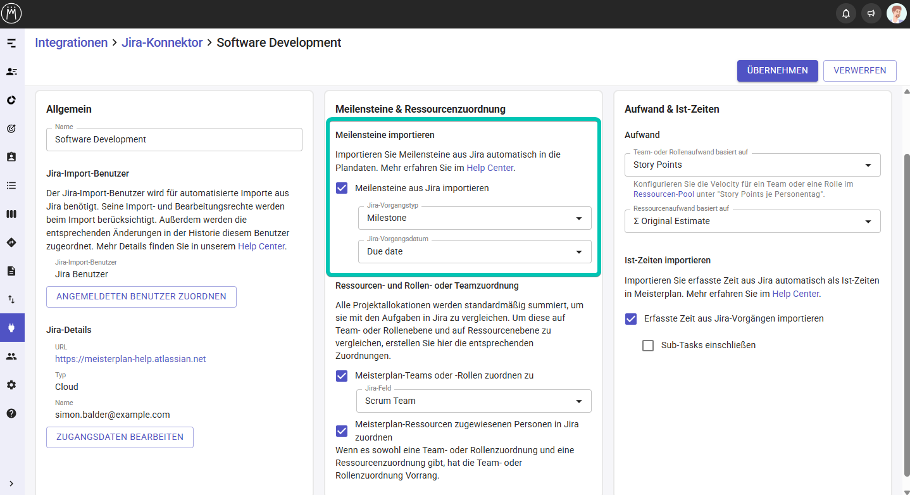Open the portfolio designer bars icon in sidebar
The image size is (910, 495).
(11, 43)
